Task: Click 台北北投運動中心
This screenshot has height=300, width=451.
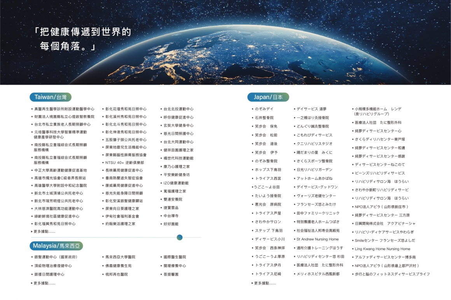Action: [178, 109]
